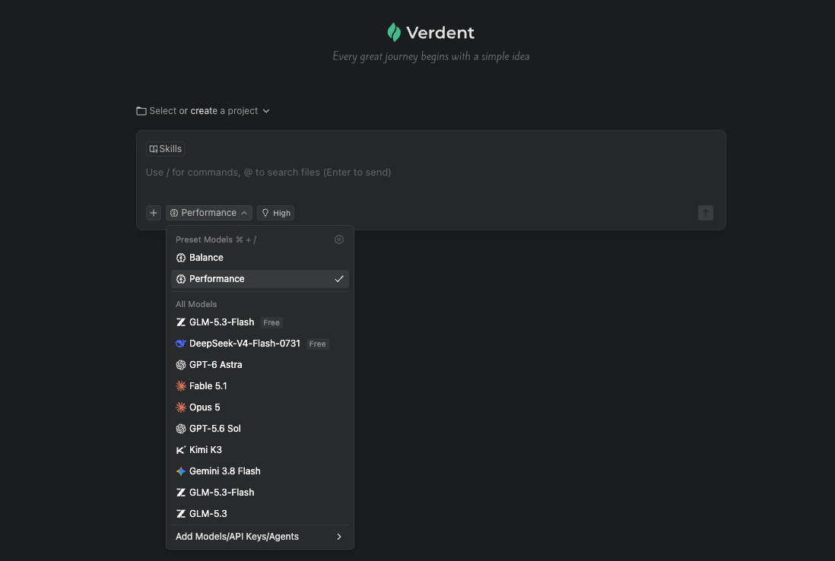Select the Performance preset
This screenshot has width=835, height=561.
[x=260, y=279]
